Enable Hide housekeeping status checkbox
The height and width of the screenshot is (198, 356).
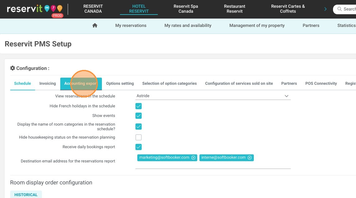(x=139, y=137)
